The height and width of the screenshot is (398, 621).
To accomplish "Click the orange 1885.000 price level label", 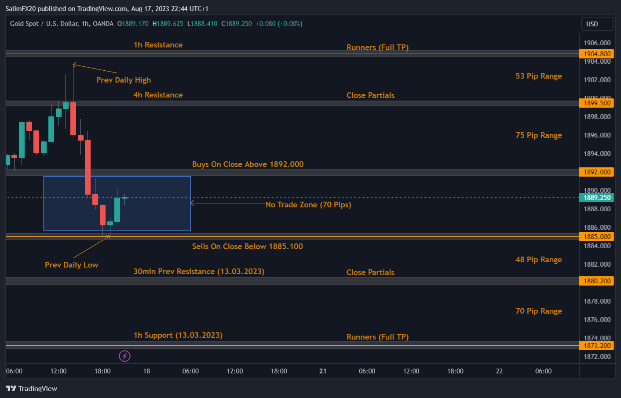I will (596, 236).
